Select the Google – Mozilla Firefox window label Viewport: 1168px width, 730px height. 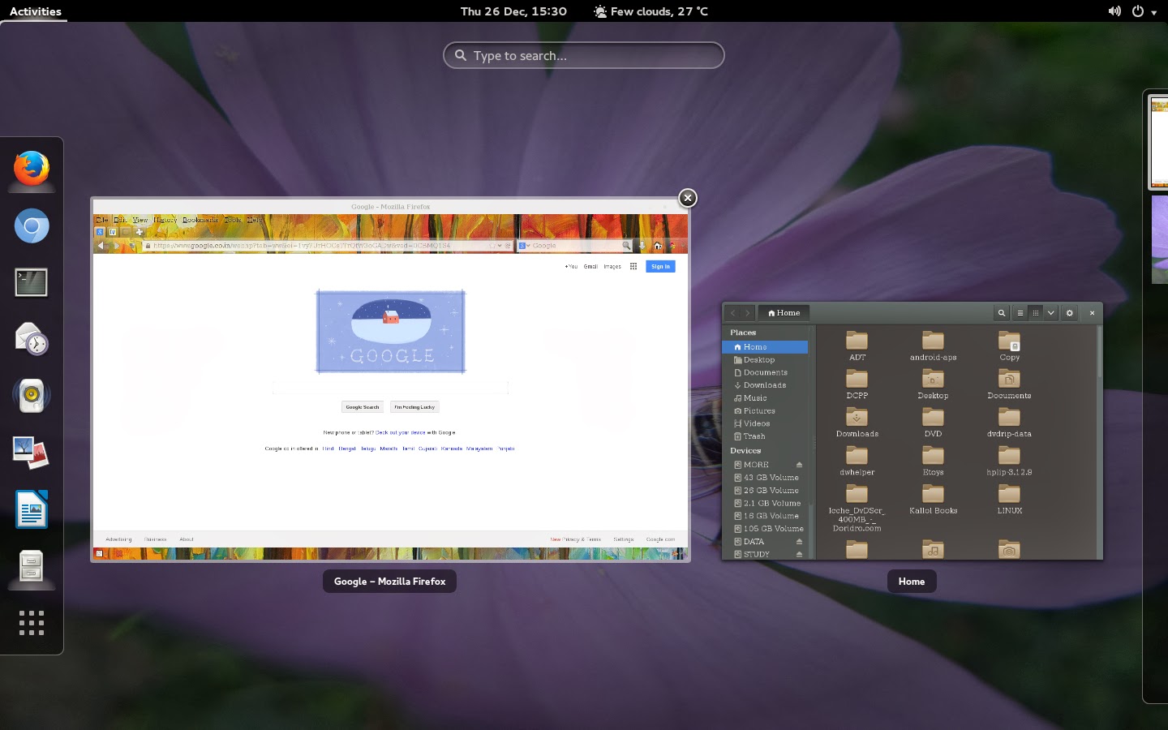point(389,582)
